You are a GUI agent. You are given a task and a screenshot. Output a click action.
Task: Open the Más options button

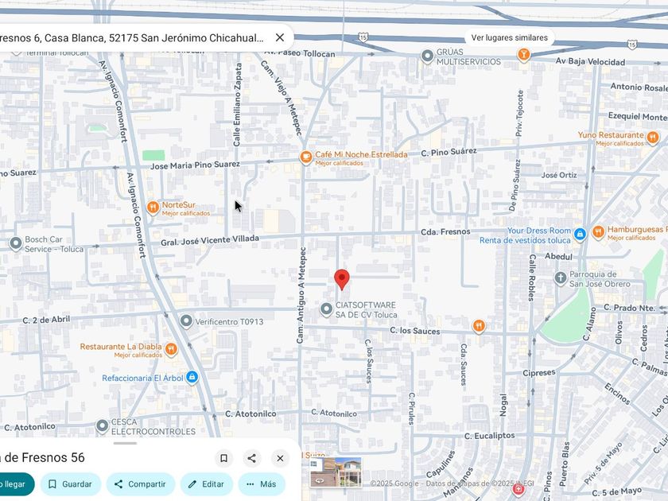(262, 484)
